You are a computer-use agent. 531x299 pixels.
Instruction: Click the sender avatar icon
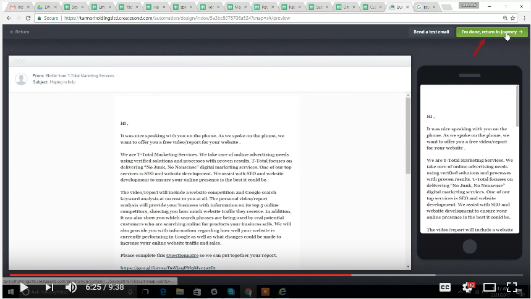point(21,78)
